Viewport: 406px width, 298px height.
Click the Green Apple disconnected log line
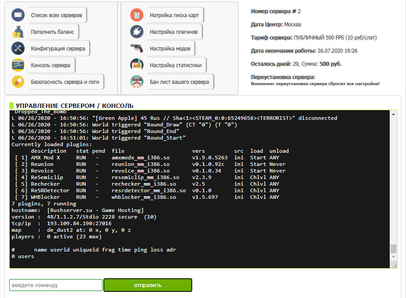pos(174,118)
